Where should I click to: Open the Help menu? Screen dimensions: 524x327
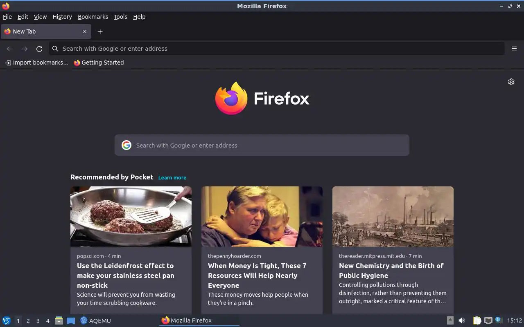pyautogui.click(x=139, y=17)
